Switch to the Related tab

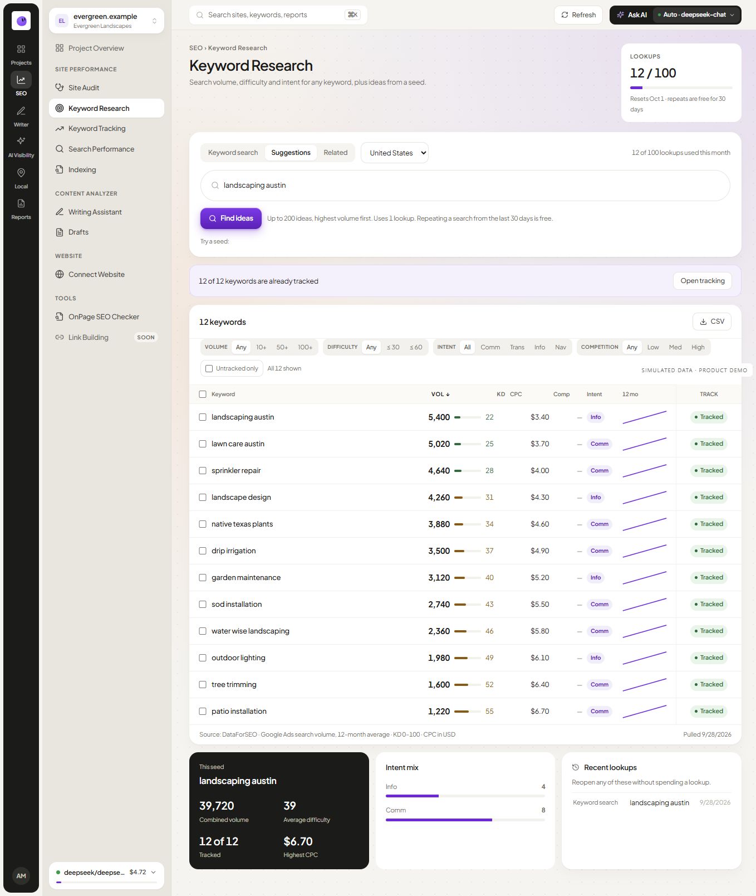point(336,153)
